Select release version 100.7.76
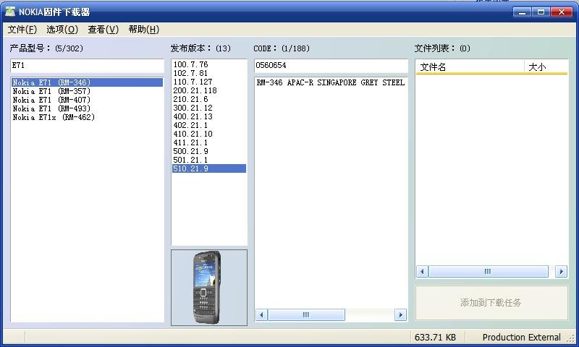This screenshot has height=347, width=579. 209,64
